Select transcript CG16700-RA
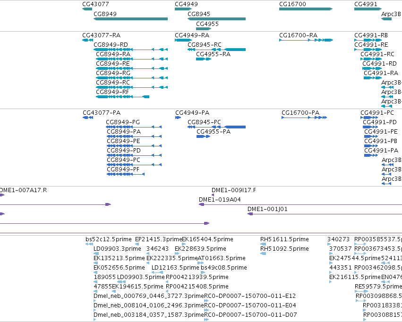This screenshot has width=402, height=322. 306,40
